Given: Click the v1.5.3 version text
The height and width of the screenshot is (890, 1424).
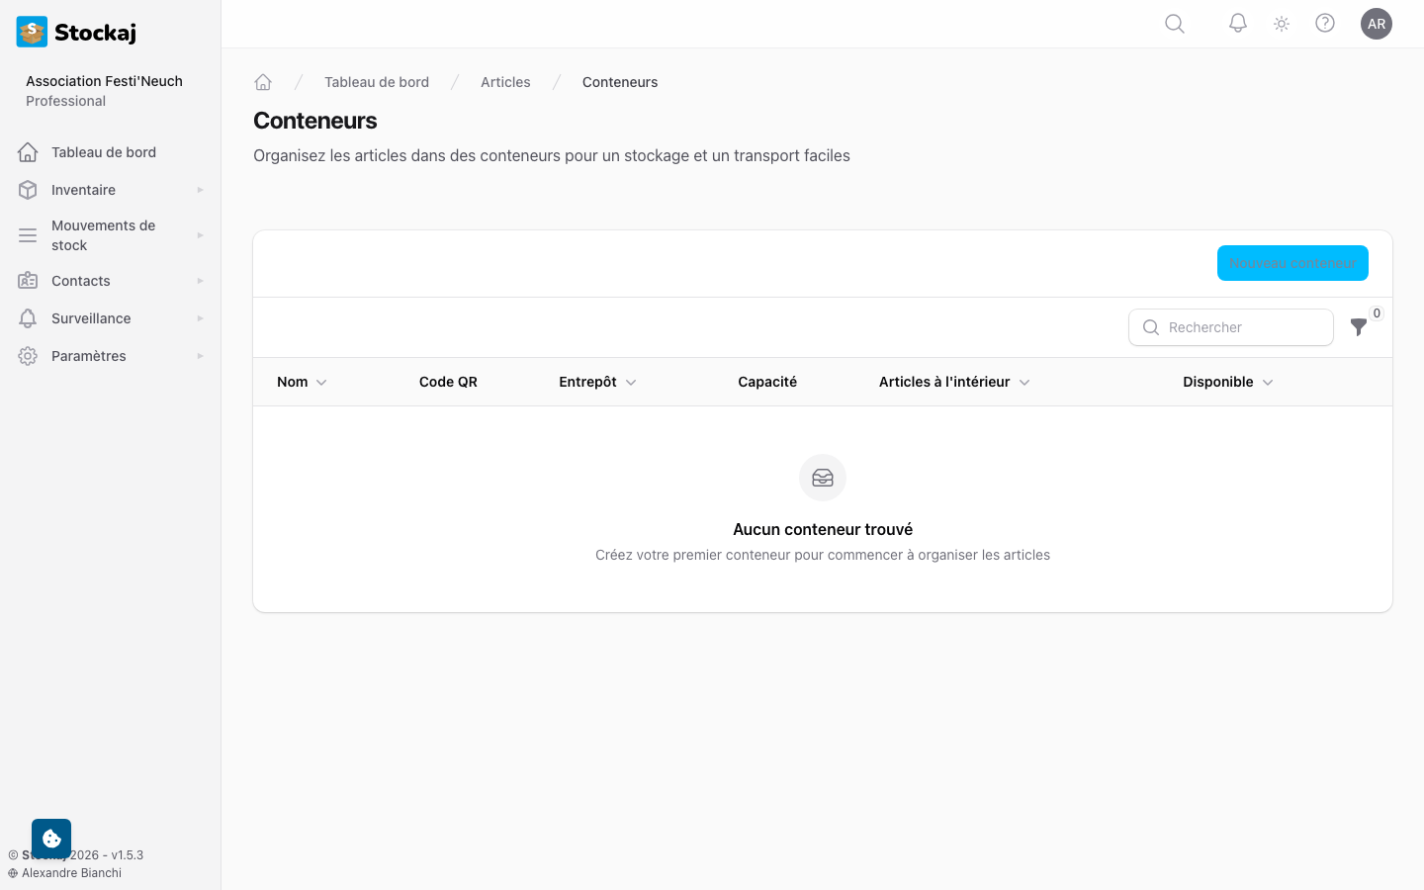Looking at the screenshot, I should [x=127, y=855].
